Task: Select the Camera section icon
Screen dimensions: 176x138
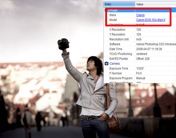Action: (106, 63)
